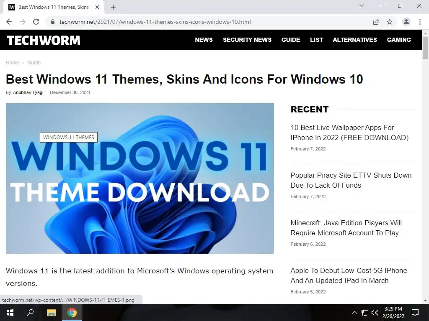Click 'February 6, 2022' date text
Viewport: 429px width, 321px height.
coord(308,244)
